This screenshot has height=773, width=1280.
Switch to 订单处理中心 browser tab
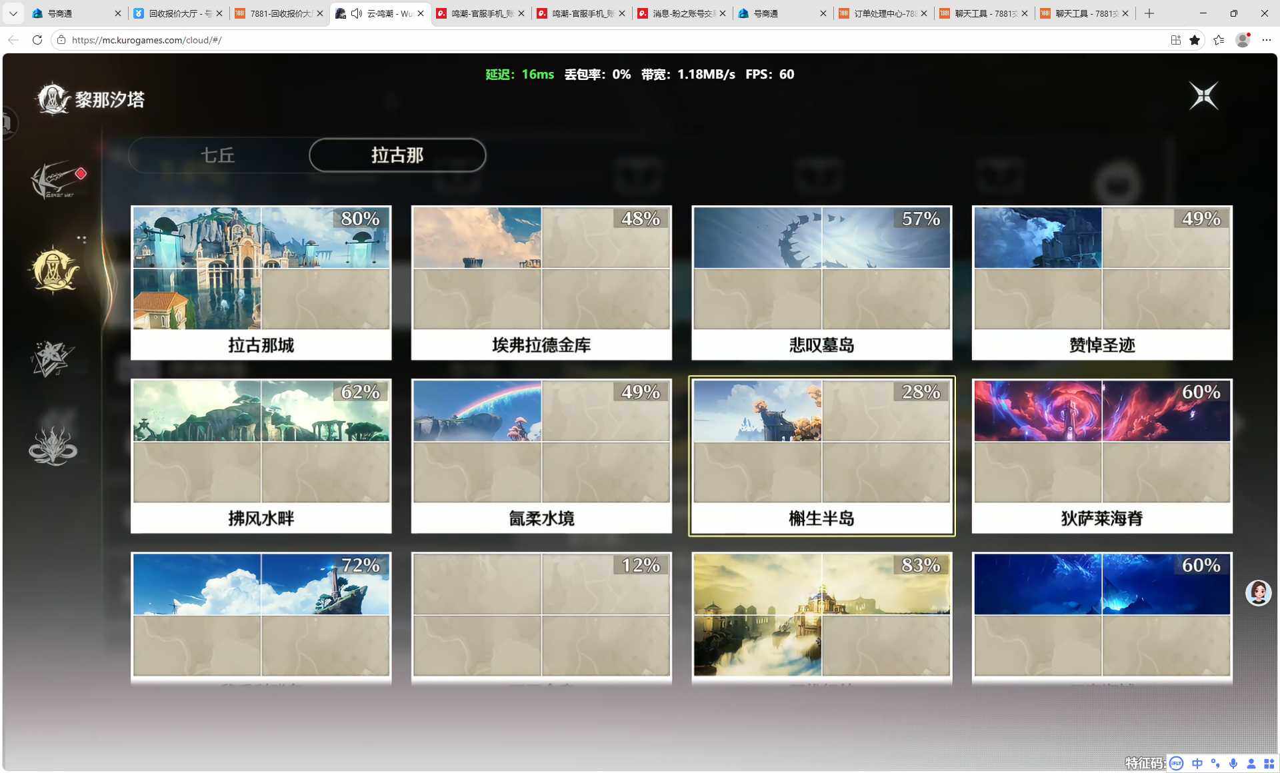click(883, 13)
